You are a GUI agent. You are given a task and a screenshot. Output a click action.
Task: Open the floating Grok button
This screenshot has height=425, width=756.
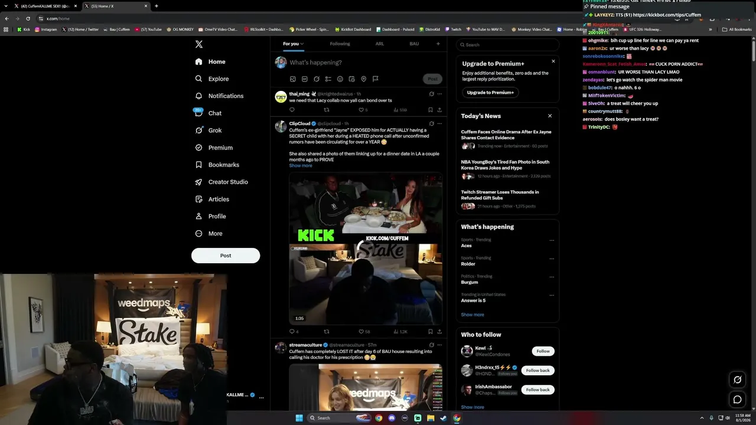coord(737,380)
